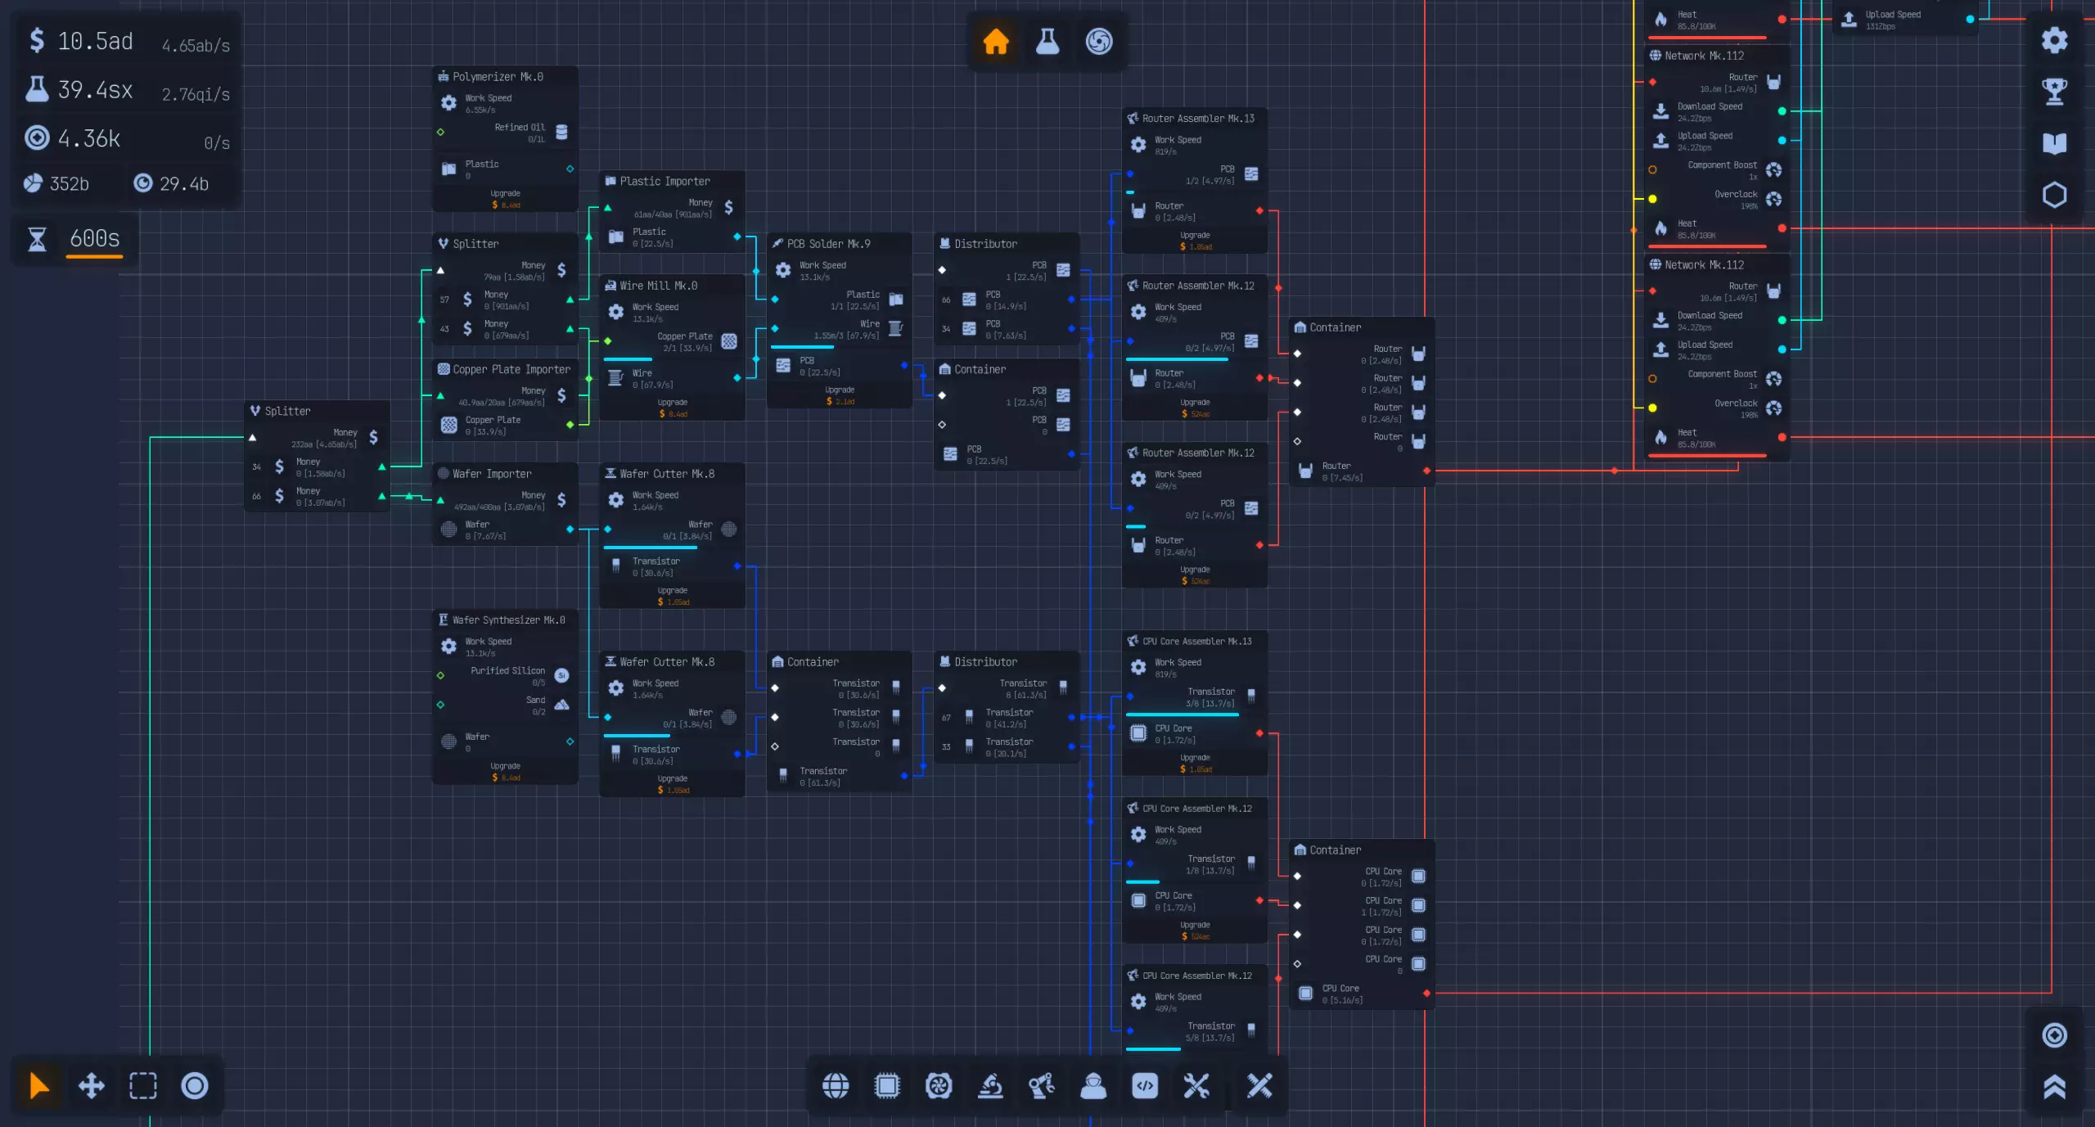This screenshot has height=1127, width=2095.
Task: Switch to the flask research tab
Action: pyautogui.click(x=1047, y=41)
